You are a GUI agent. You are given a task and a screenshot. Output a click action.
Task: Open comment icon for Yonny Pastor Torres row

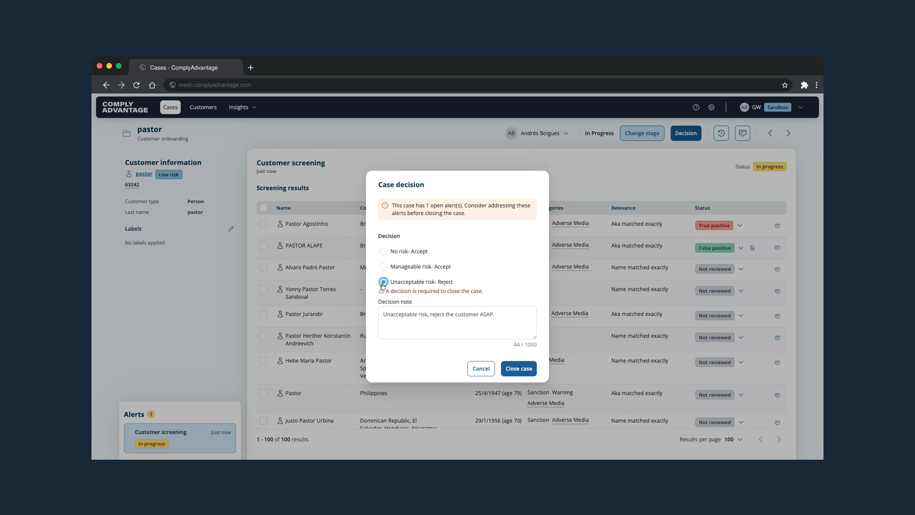777,291
